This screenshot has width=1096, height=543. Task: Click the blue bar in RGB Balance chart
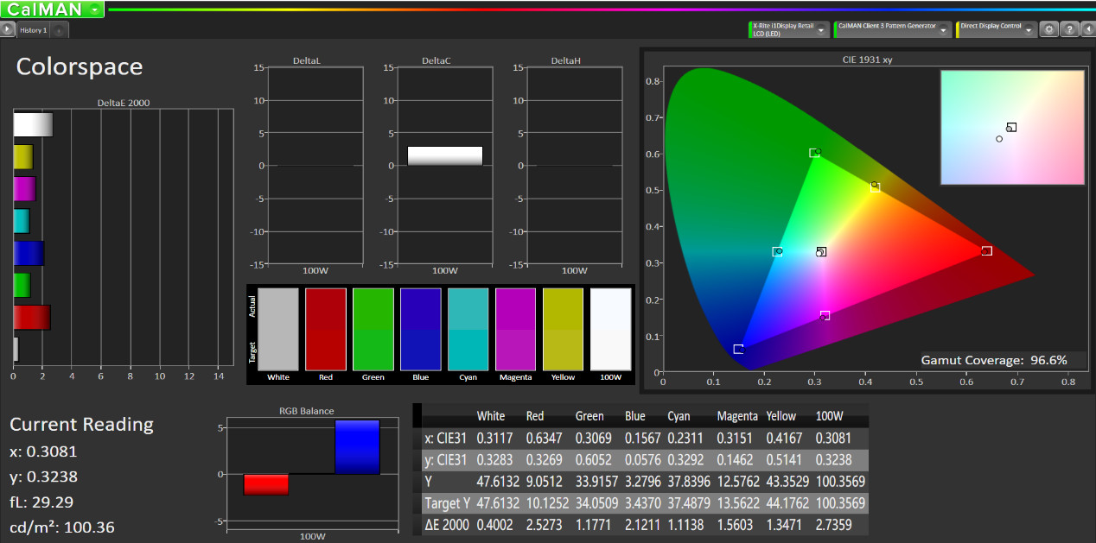357,447
